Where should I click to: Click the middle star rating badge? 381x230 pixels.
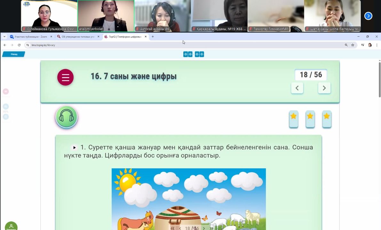pos(310,118)
